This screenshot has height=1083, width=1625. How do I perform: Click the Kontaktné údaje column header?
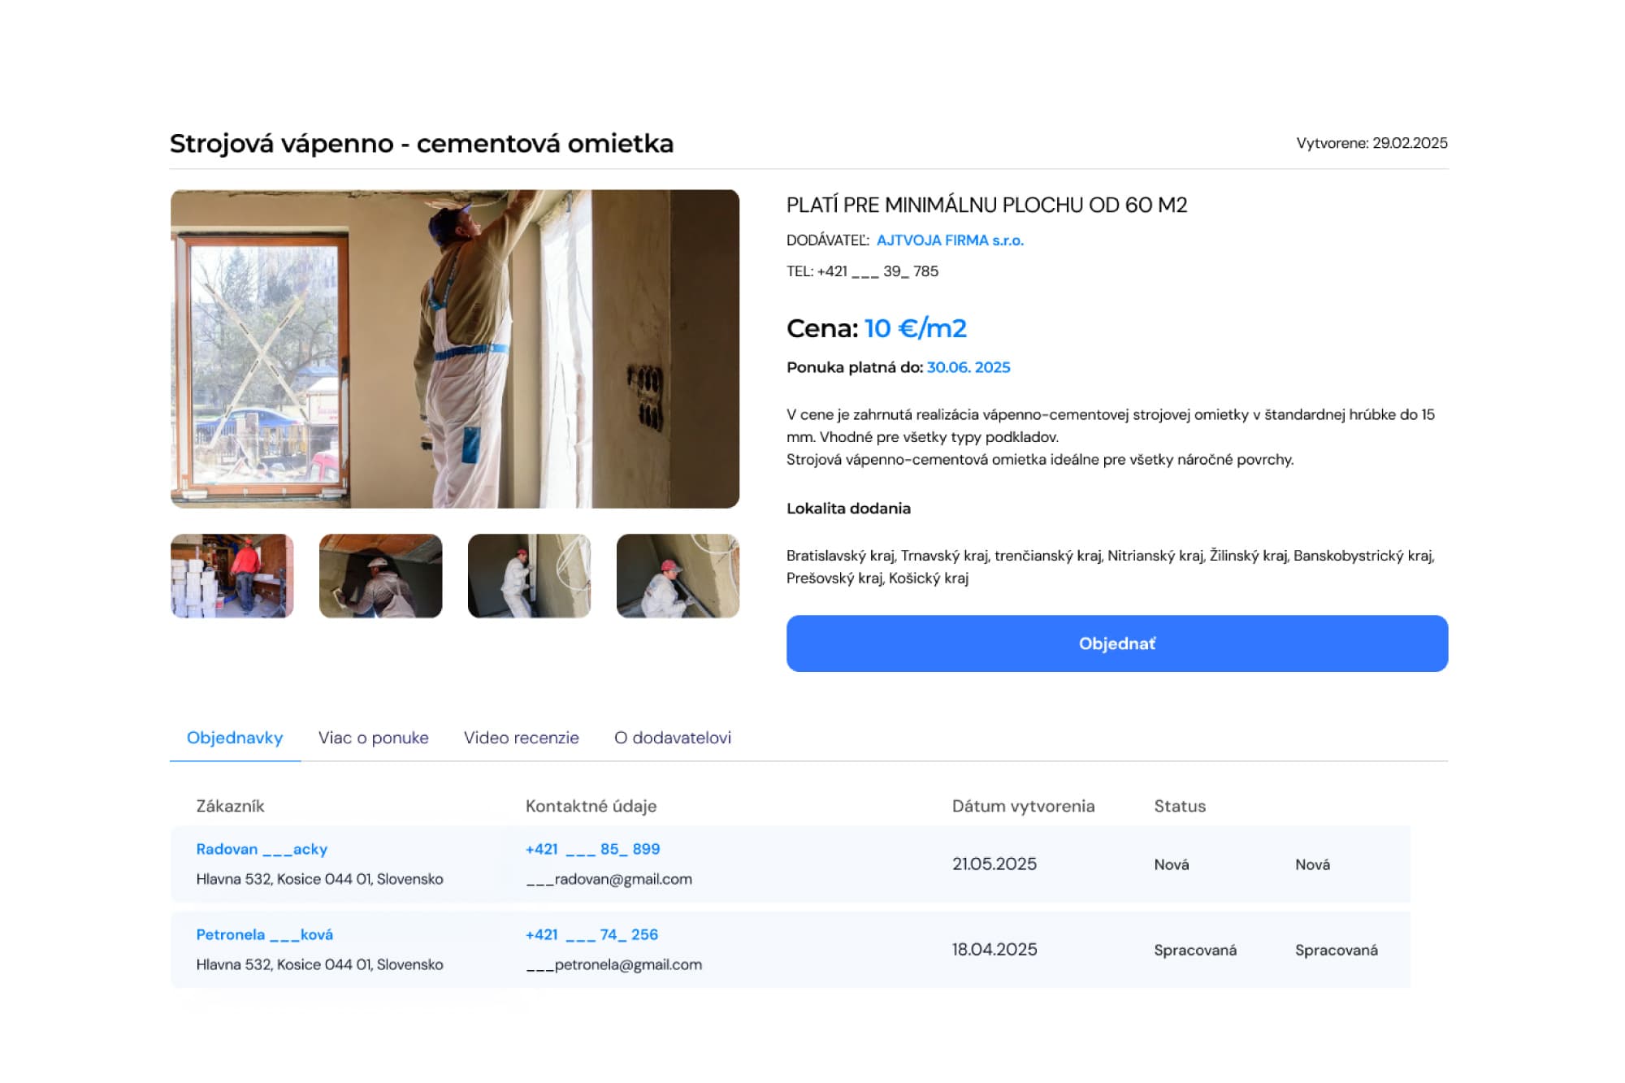(591, 806)
